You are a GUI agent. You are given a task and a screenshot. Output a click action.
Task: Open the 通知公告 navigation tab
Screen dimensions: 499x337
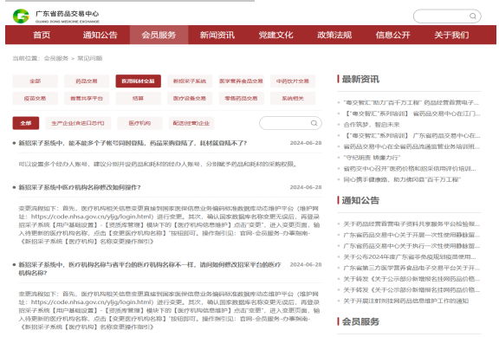pyautogui.click(x=100, y=35)
